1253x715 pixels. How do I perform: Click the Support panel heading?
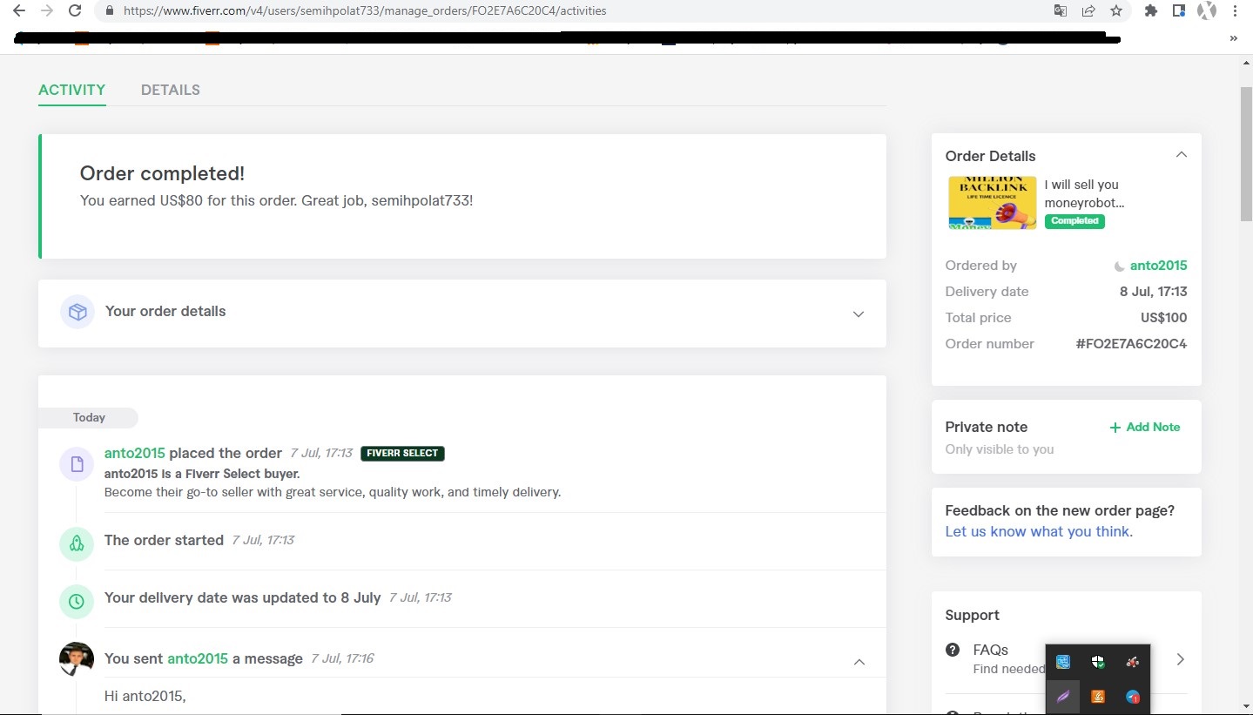point(972,615)
